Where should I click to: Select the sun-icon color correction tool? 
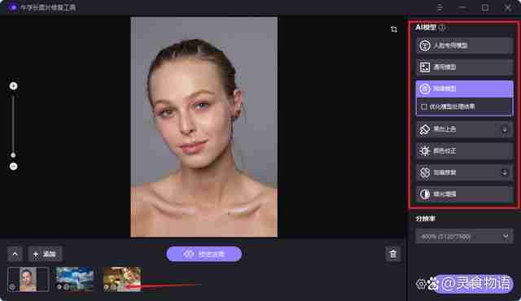click(464, 151)
